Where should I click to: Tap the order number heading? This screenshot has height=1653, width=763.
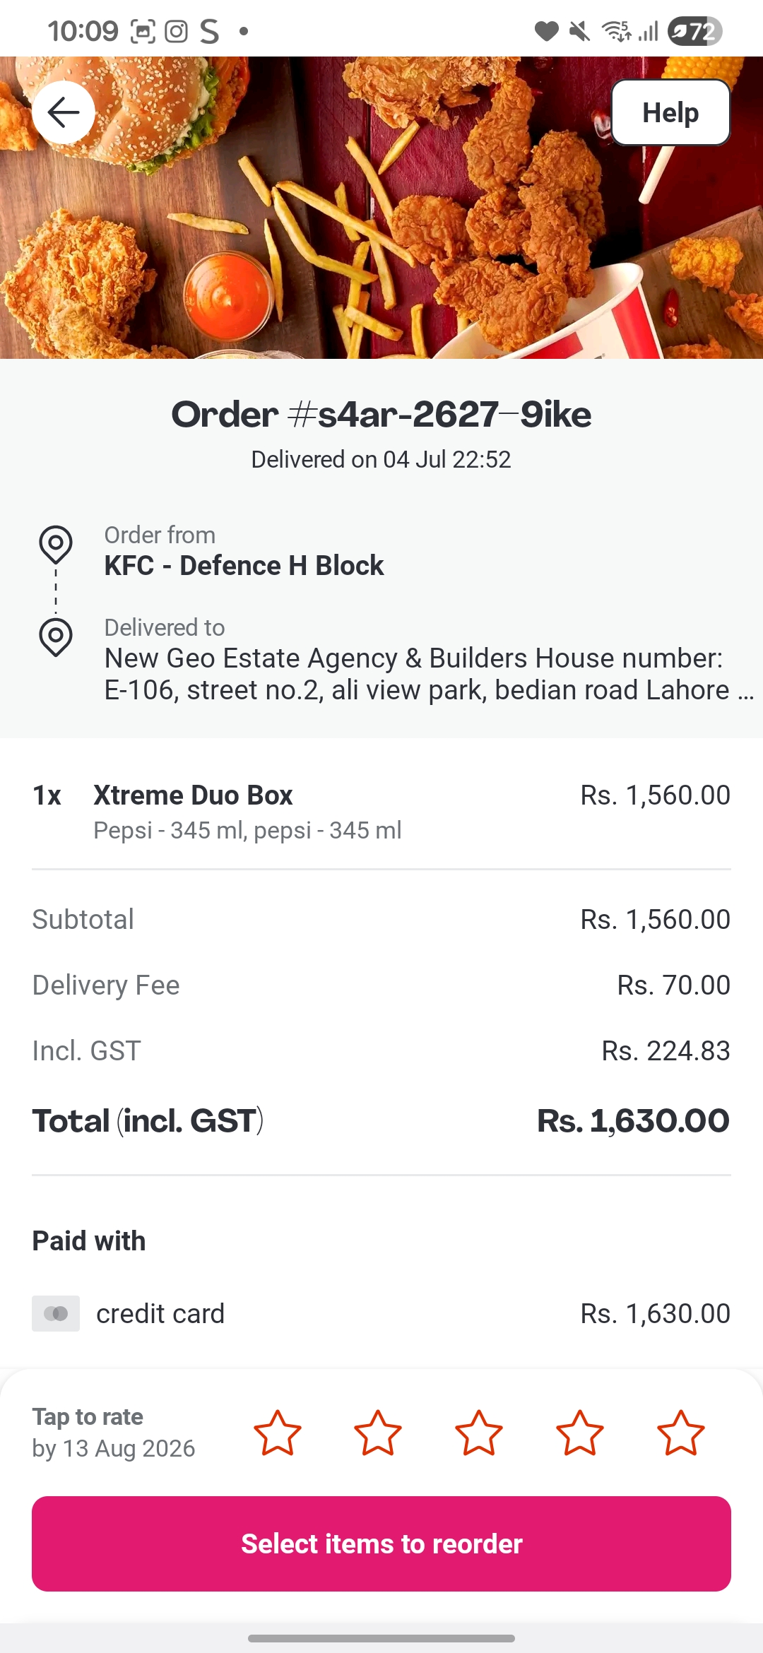[x=381, y=414]
